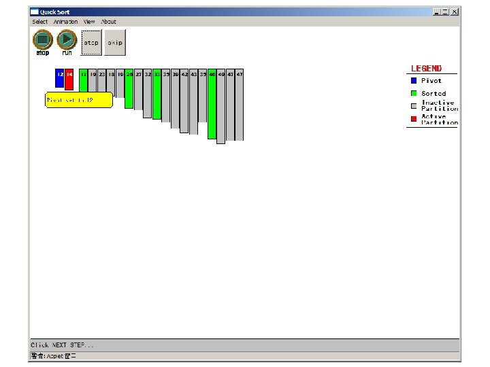Image resolution: width=490 pixels, height=367 pixels.
Task: Click the Pivot legend label
Action: click(x=431, y=80)
